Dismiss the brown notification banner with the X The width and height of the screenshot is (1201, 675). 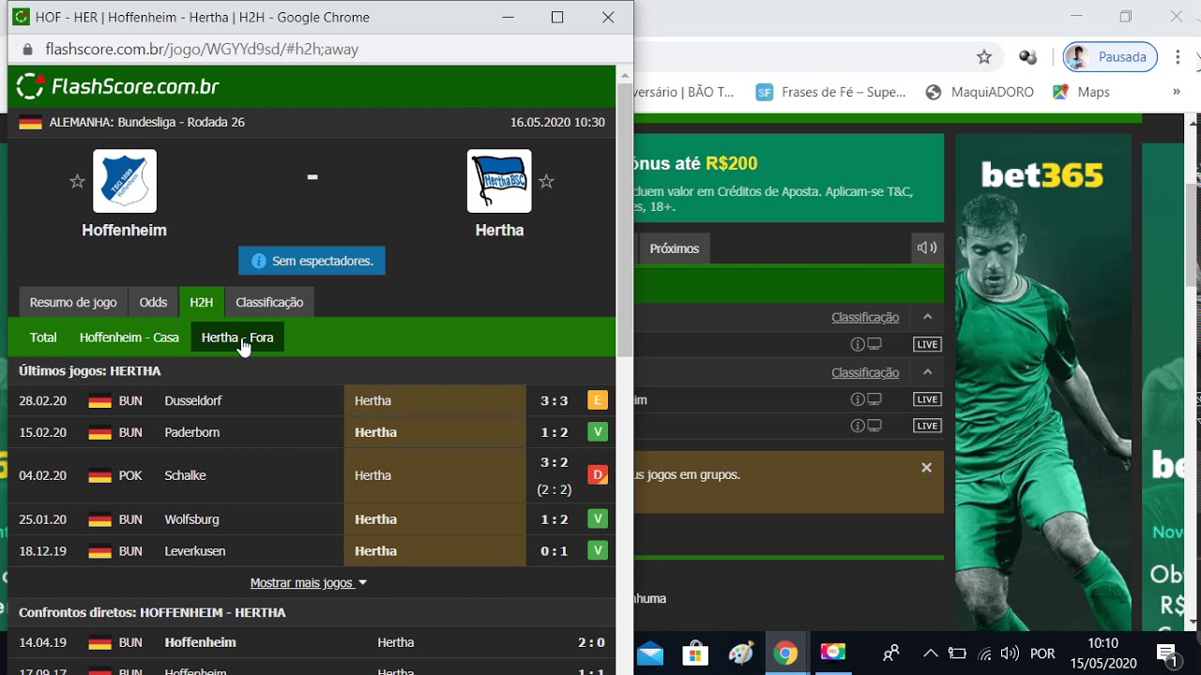926,467
